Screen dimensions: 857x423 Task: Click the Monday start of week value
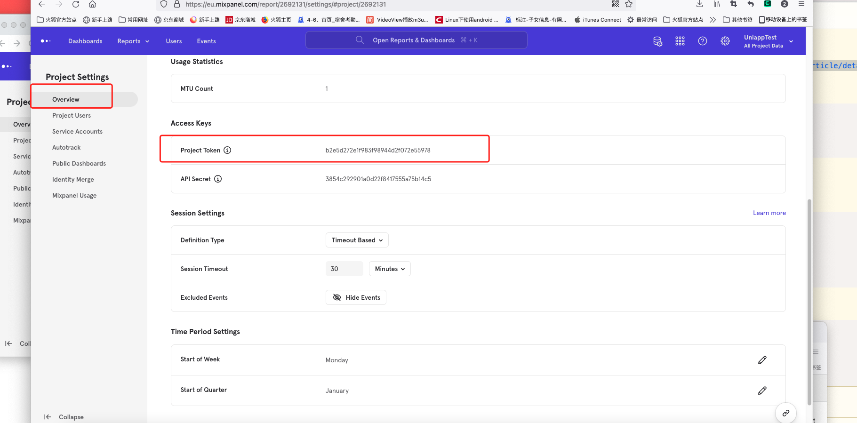pos(337,360)
